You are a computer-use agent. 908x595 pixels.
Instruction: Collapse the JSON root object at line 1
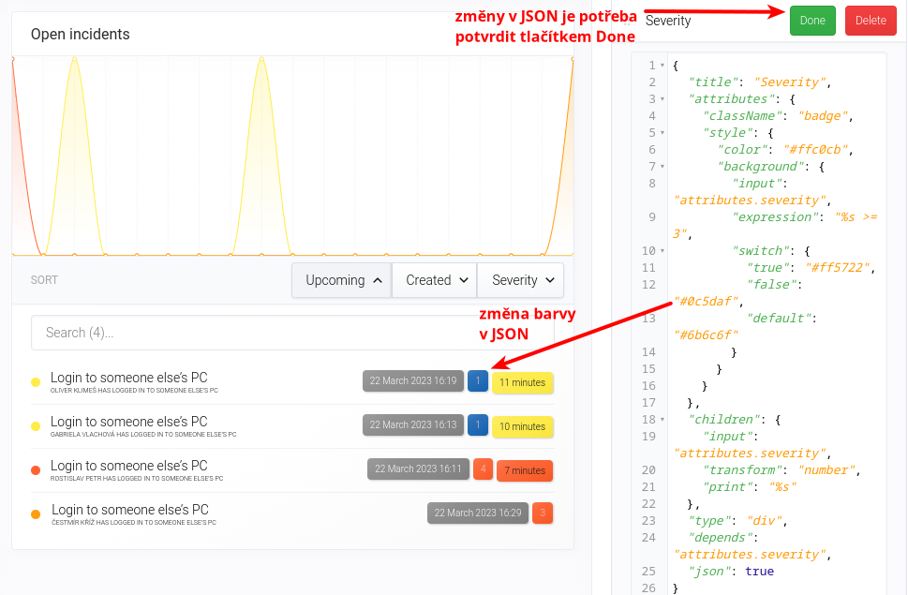[x=662, y=66]
